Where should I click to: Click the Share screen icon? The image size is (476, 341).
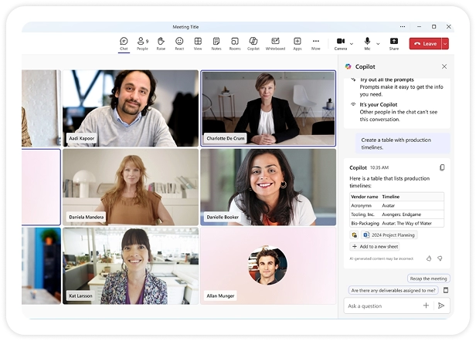pos(394,43)
